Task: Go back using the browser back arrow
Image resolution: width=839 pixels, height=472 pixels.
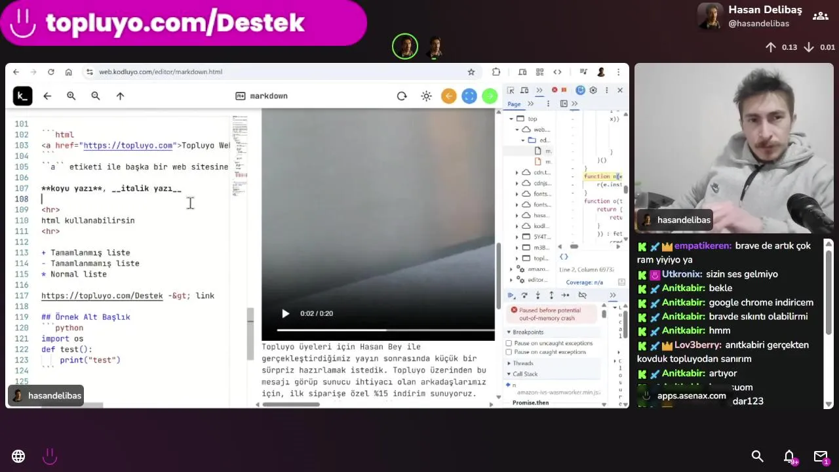Action: tap(16, 72)
